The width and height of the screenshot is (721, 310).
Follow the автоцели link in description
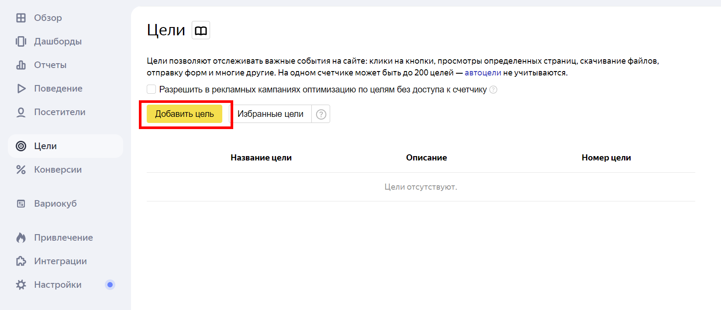(x=483, y=73)
